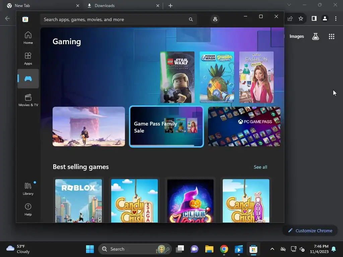Open clock and date in taskbar

click(x=319, y=249)
